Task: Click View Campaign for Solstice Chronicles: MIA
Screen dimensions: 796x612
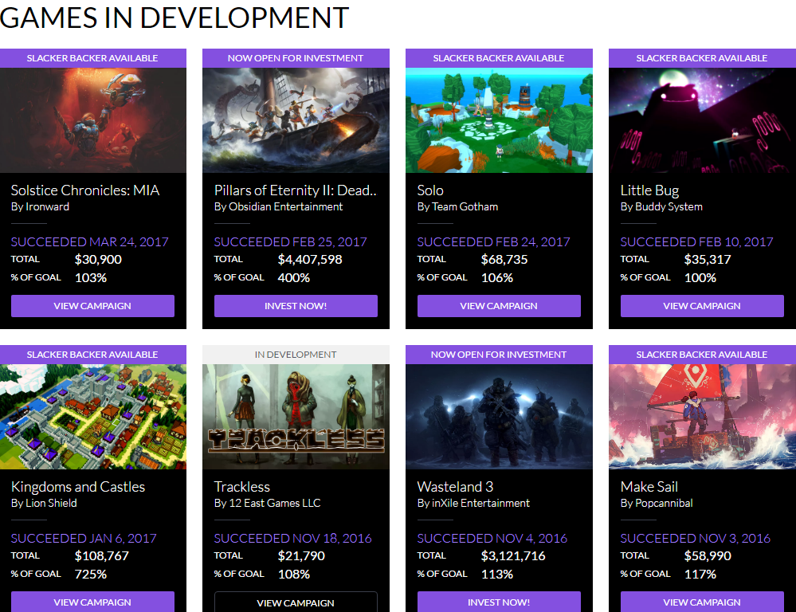Action: (93, 306)
